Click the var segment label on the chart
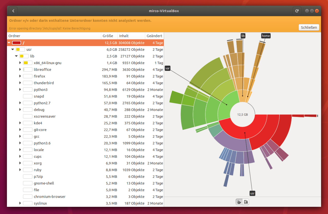 [x=167, y=68]
